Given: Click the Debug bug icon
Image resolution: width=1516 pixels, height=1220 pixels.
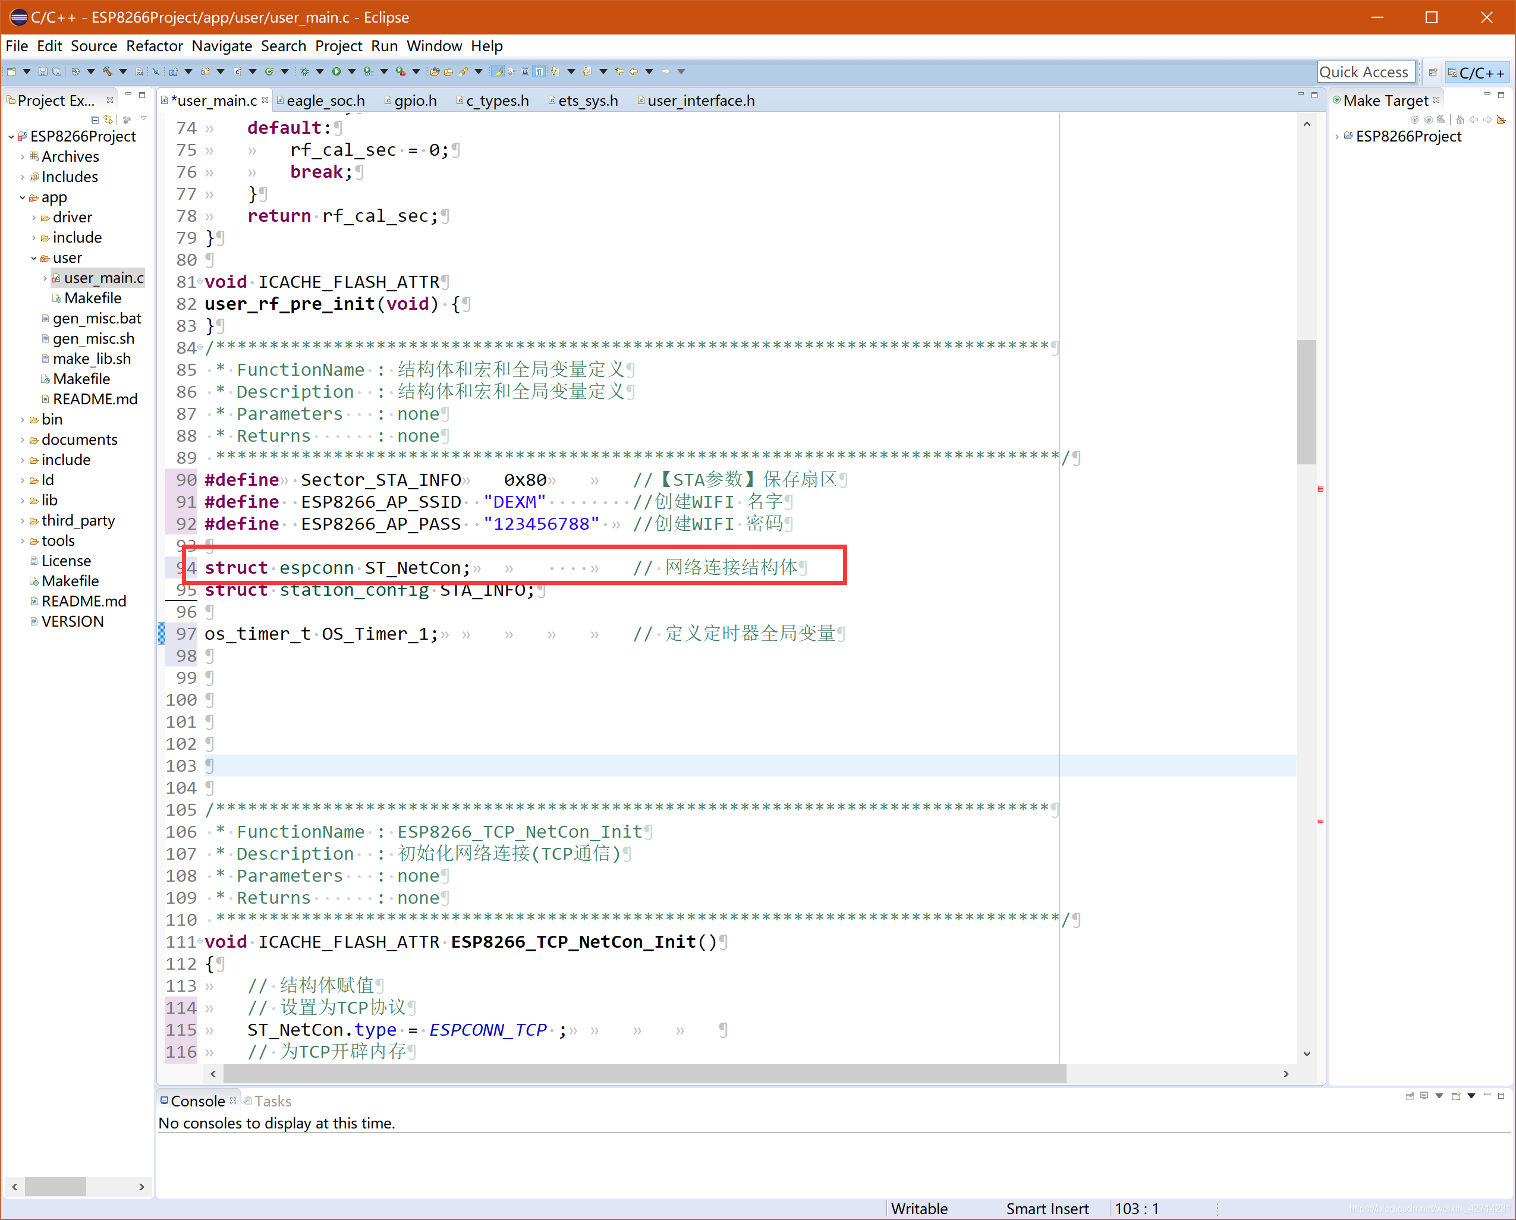Looking at the screenshot, I should pyautogui.click(x=304, y=72).
